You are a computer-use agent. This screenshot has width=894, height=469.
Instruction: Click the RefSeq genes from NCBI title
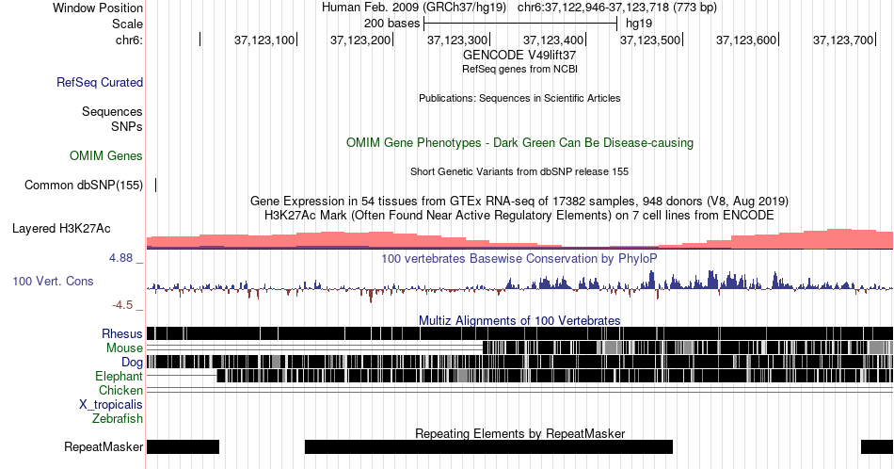519,69
